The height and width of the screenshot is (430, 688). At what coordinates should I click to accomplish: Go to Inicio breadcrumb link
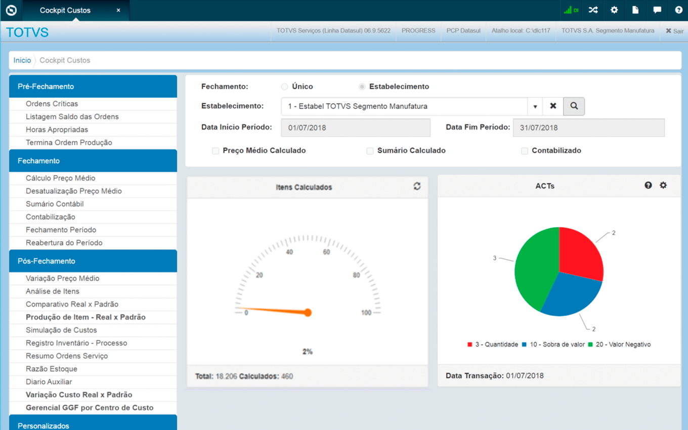point(22,60)
